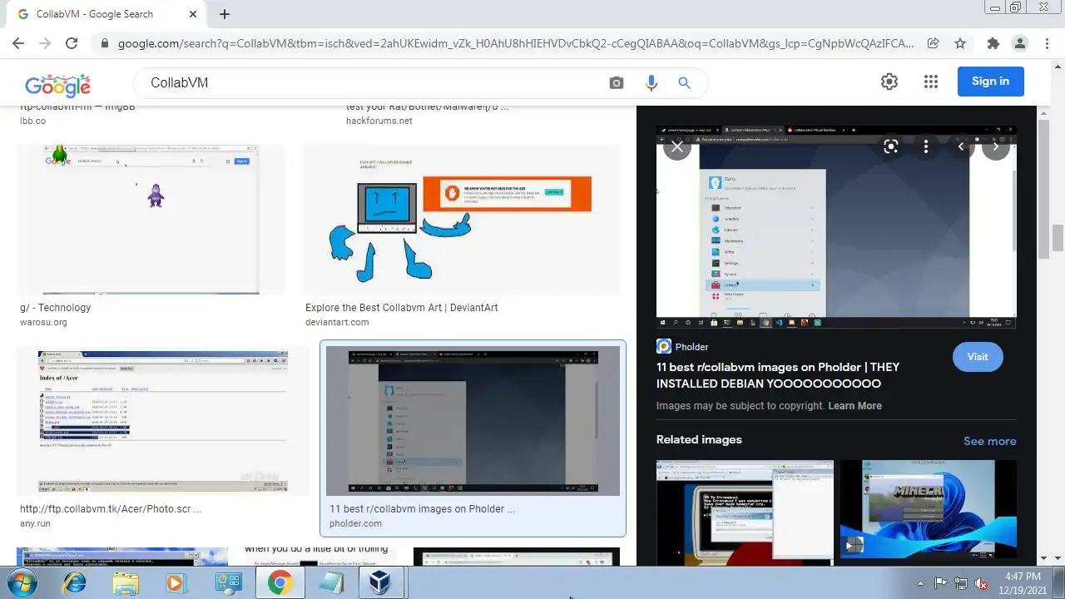Close the image preview panel
Image resolution: width=1065 pixels, height=599 pixels.
pos(677,147)
